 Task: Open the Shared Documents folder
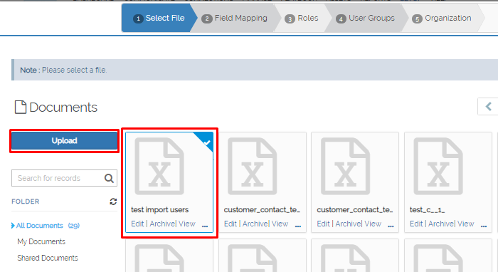tap(48, 258)
